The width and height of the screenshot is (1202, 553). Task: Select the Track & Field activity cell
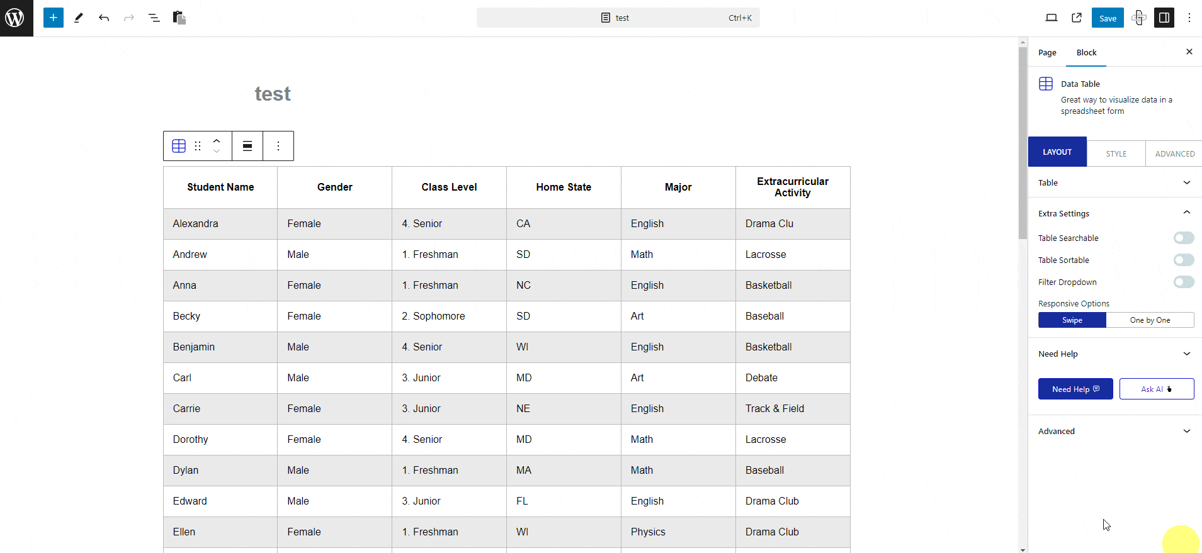pos(793,408)
